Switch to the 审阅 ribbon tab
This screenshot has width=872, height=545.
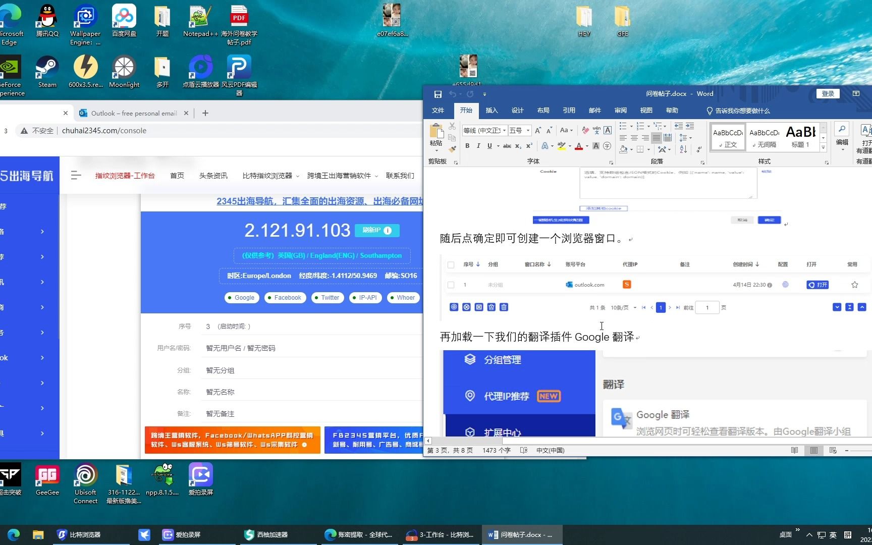pos(620,111)
